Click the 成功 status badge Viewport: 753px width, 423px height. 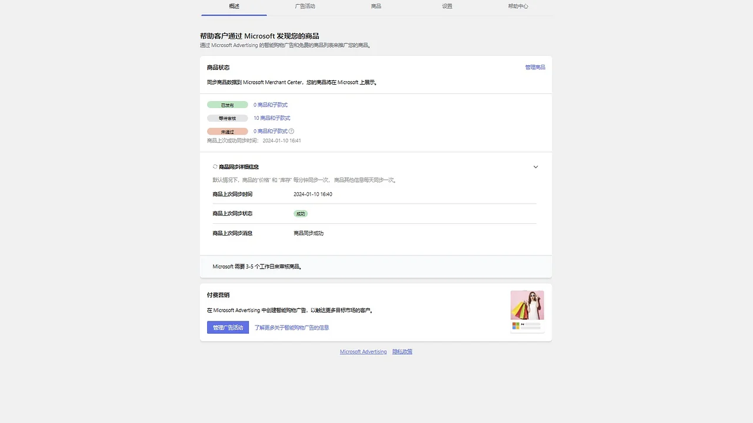301,214
